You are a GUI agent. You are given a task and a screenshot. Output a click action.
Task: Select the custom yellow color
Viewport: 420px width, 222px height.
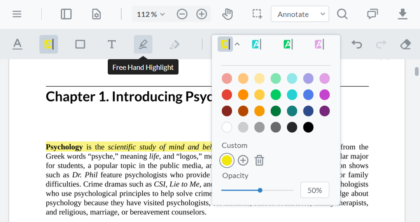(227, 160)
